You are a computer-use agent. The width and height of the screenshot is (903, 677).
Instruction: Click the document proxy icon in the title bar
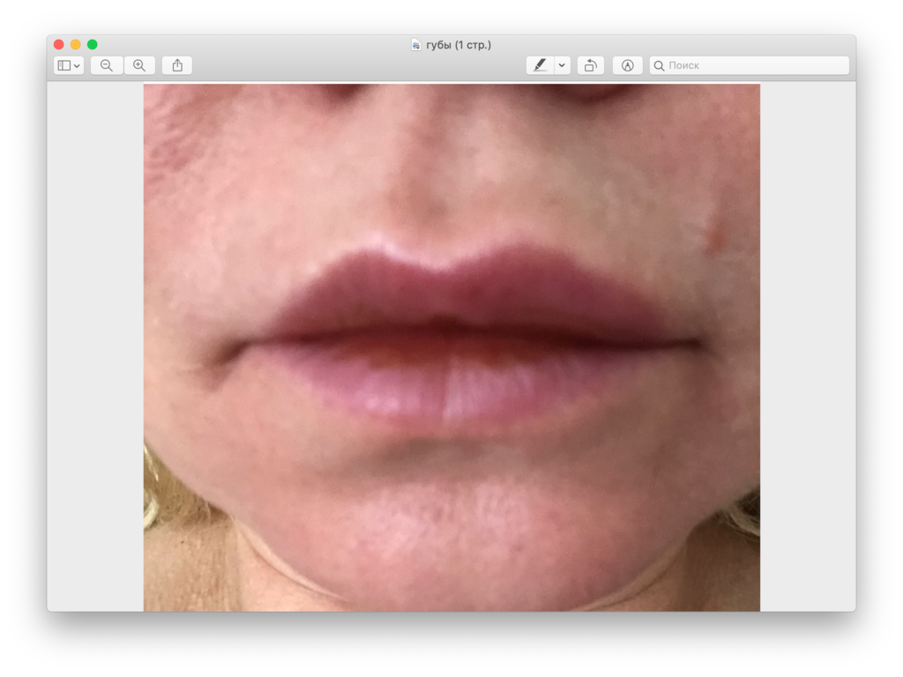[x=416, y=45]
